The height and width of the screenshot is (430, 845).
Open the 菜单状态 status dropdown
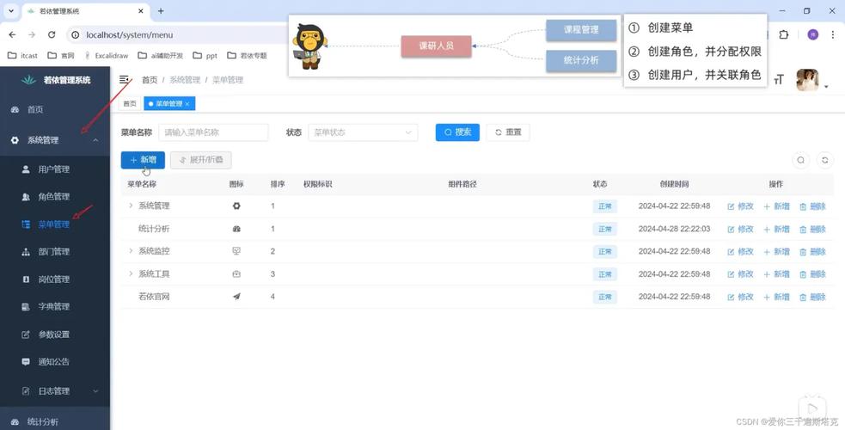pos(362,132)
